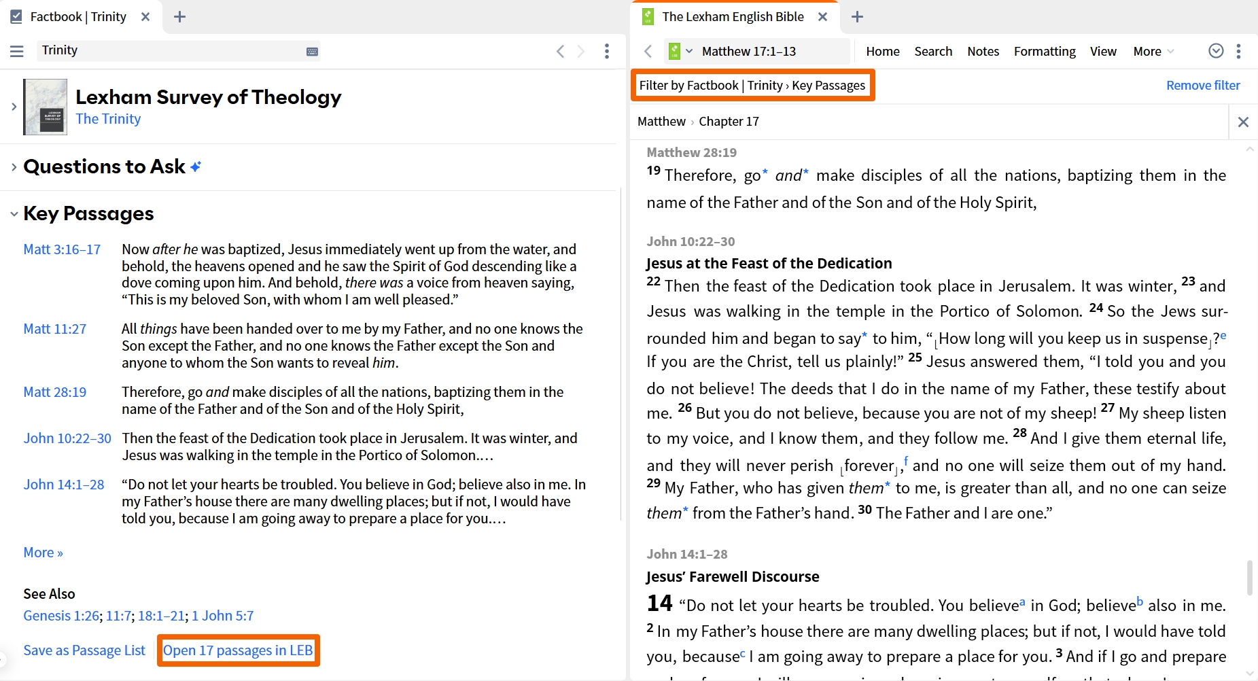Open the 1 John 5:7 See Also link
1258x681 pixels.
[222, 616]
